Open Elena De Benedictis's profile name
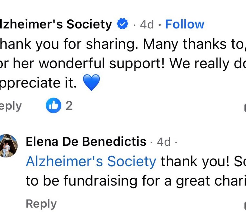The width and height of the screenshot is (246, 216). 86,141
